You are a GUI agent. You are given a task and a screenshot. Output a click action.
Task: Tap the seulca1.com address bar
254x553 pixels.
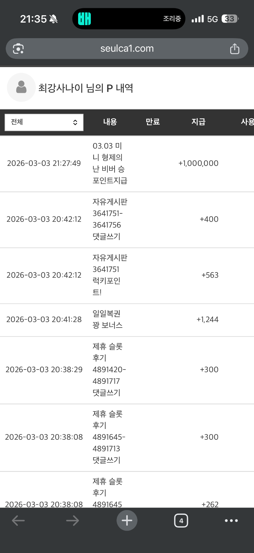tap(127, 49)
